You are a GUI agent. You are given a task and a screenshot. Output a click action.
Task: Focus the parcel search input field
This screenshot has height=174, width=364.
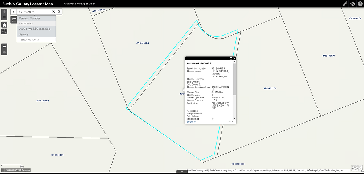pyautogui.click(x=34, y=11)
